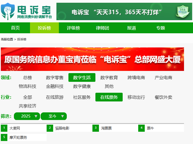Select 跨境电商 domain category

(x=136, y=78)
